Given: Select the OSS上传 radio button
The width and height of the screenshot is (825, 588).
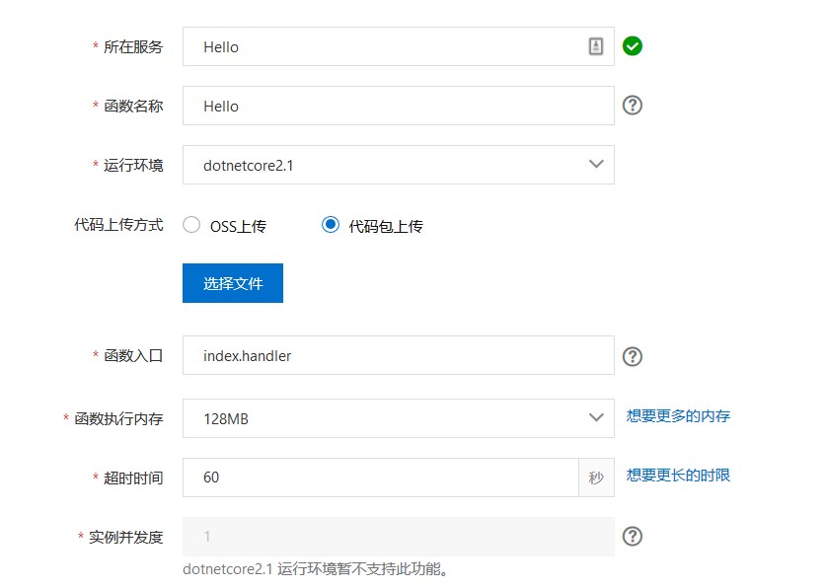Looking at the screenshot, I should click(191, 225).
